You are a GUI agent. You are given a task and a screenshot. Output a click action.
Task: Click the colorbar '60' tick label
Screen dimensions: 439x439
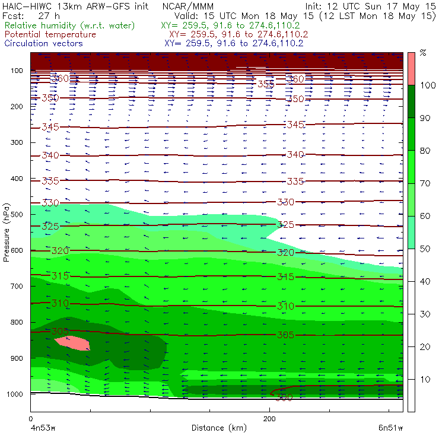425,216
